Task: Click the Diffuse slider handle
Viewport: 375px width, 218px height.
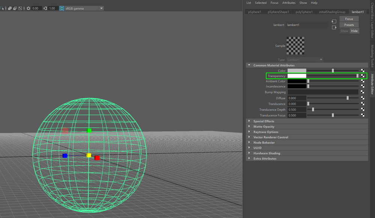Action: 348,98
